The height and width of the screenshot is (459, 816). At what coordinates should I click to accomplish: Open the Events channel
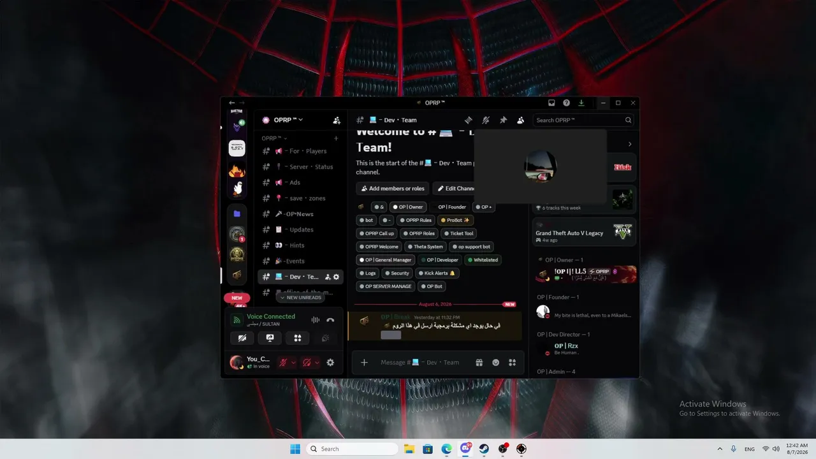301,261
